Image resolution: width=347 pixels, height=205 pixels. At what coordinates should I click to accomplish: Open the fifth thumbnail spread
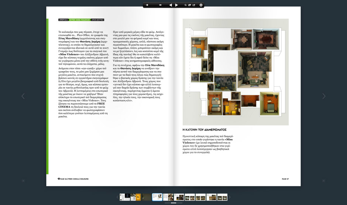point(168,197)
